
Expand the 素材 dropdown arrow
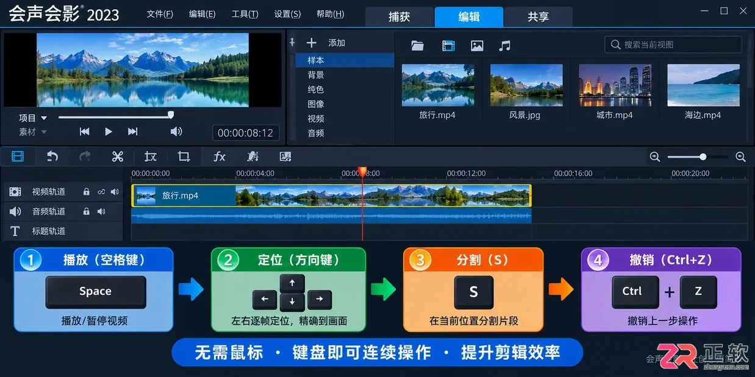point(43,132)
